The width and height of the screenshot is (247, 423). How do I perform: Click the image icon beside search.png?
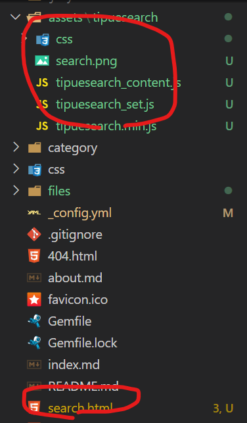point(42,61)
